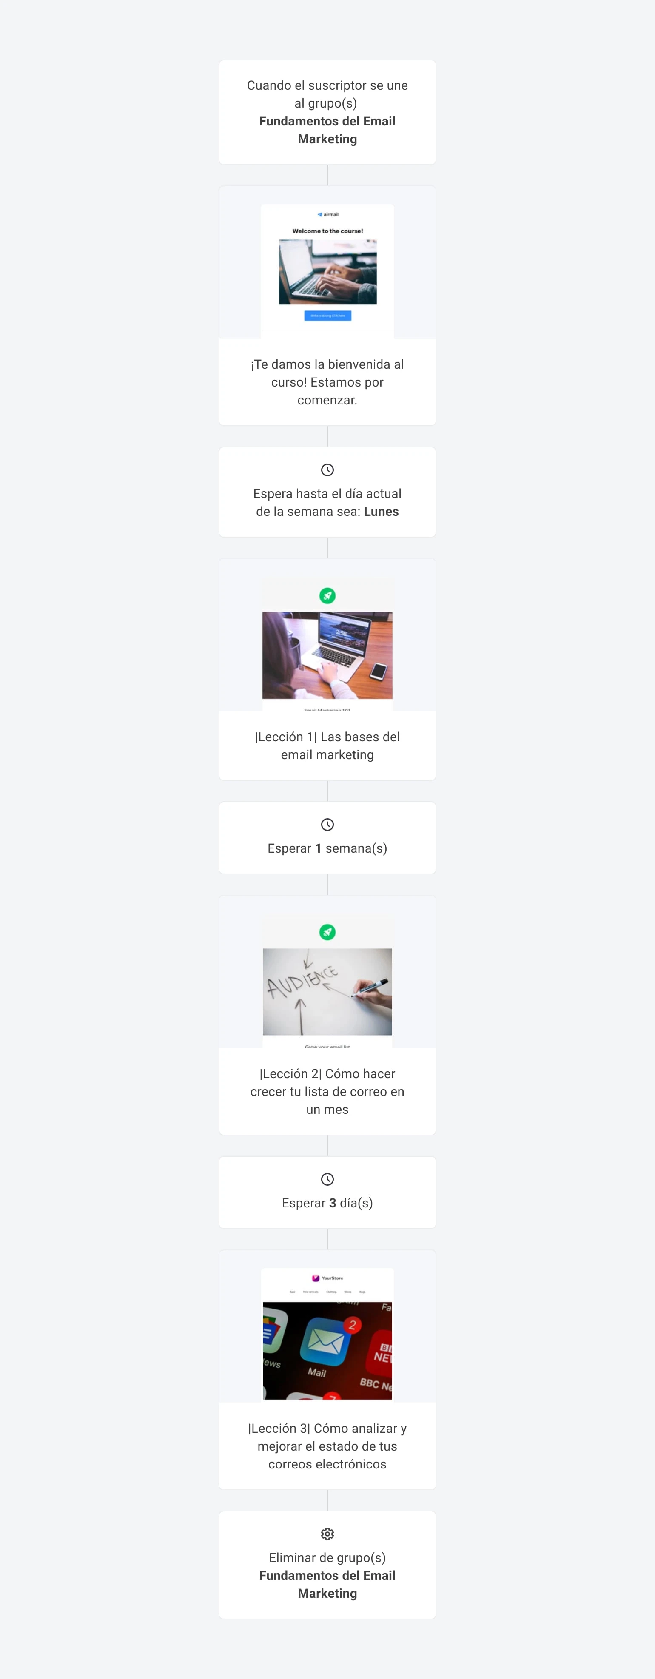The image size is (655, 1679).
Task: Open the Audience whiteboard image thumbnail
Action: (x=327, y=991)
